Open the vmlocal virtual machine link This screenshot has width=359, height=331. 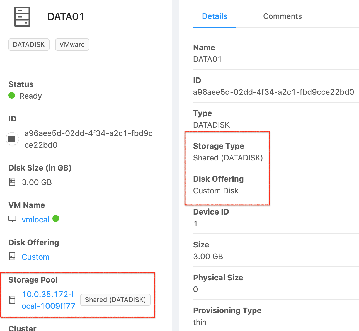[35, 220]
